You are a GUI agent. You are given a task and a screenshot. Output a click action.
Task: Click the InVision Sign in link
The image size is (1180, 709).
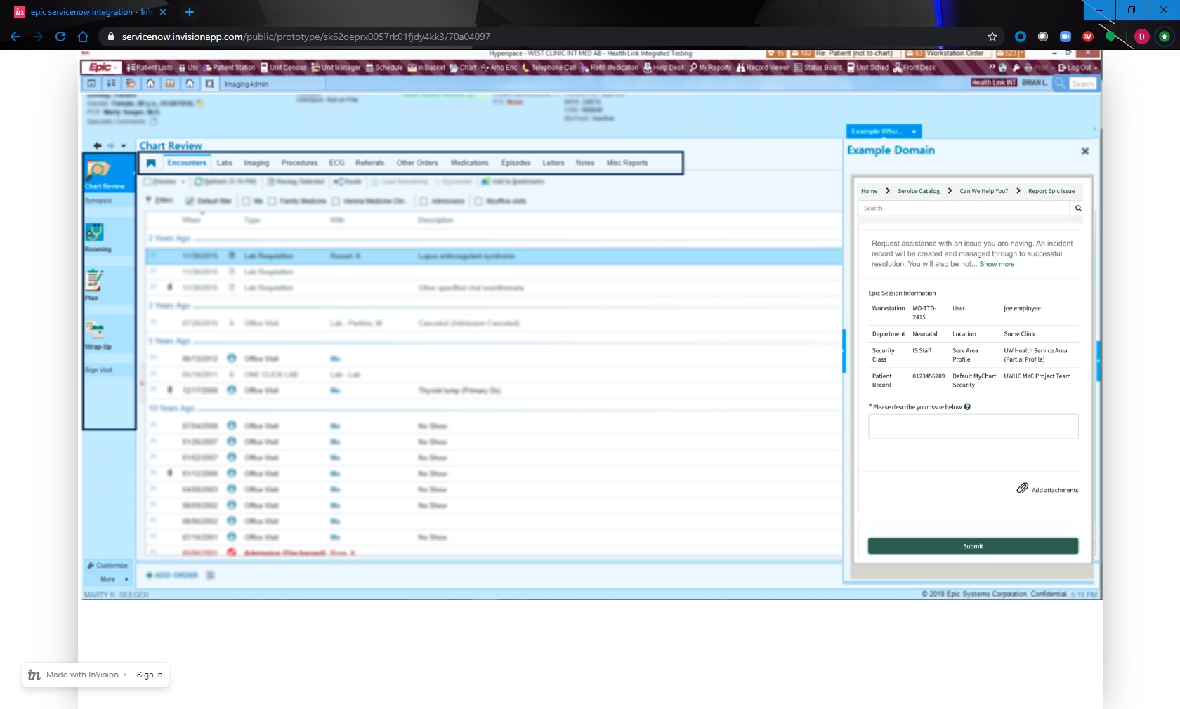pyautogui.click(x=150, y=675)
